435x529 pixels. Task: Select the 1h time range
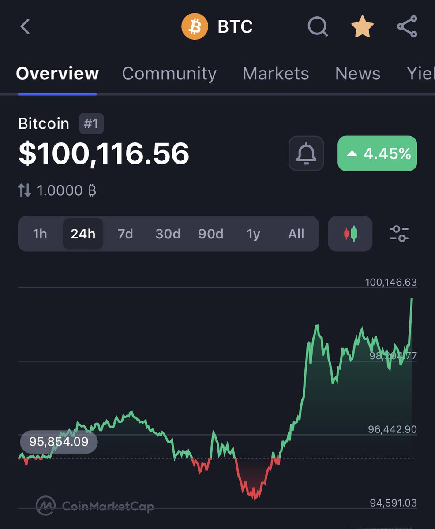[x=40, y=234]
